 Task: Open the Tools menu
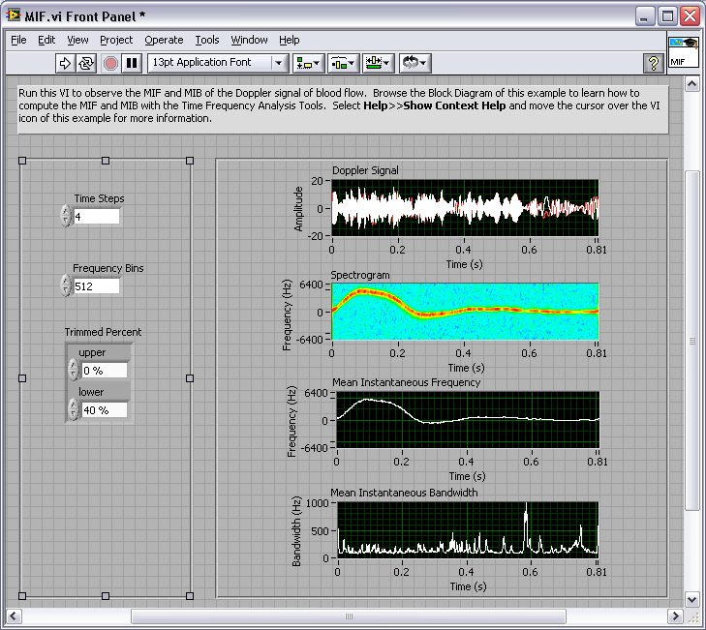coord(207,40)
